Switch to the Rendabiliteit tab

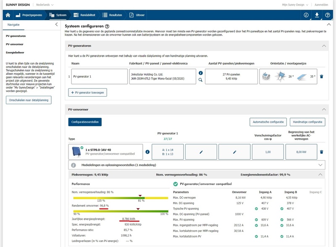coord(84,15)
